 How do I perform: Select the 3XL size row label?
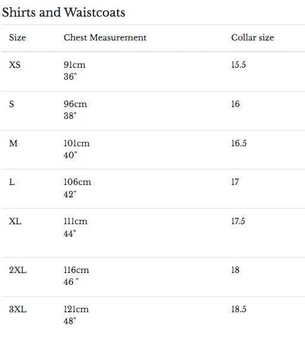coord(18,309)
